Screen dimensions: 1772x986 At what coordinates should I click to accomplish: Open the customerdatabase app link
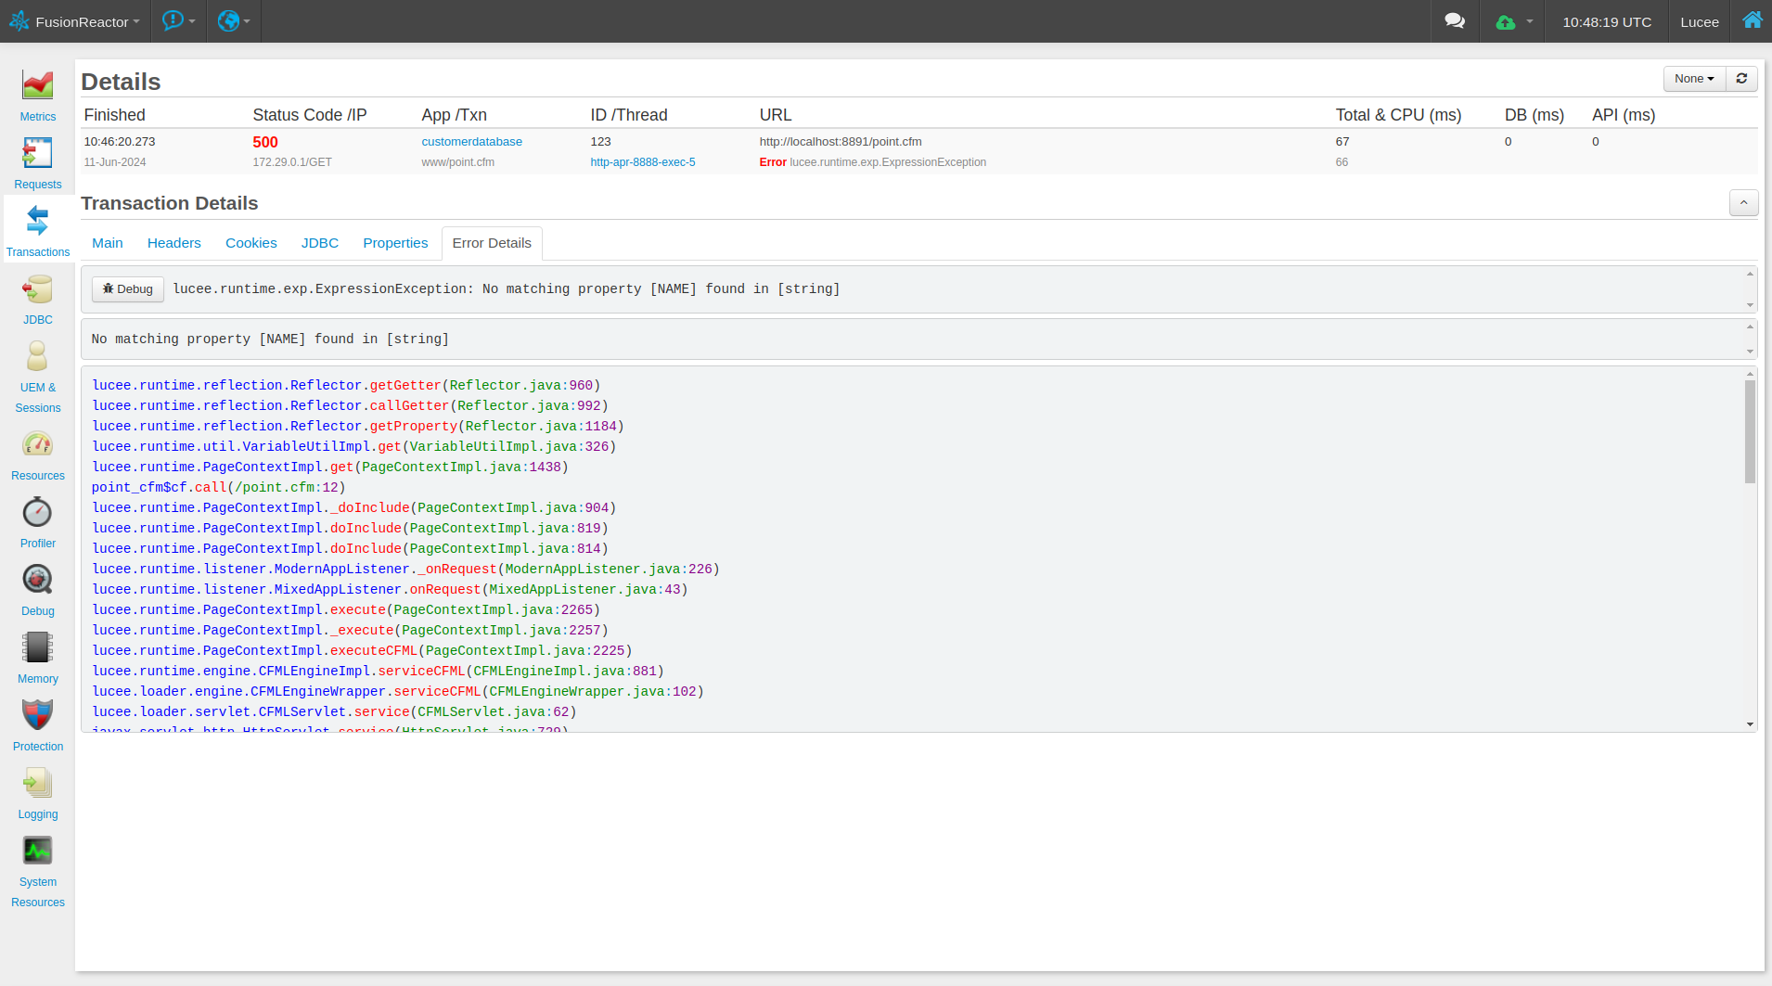pyautogui.click(x=471, y=142)
